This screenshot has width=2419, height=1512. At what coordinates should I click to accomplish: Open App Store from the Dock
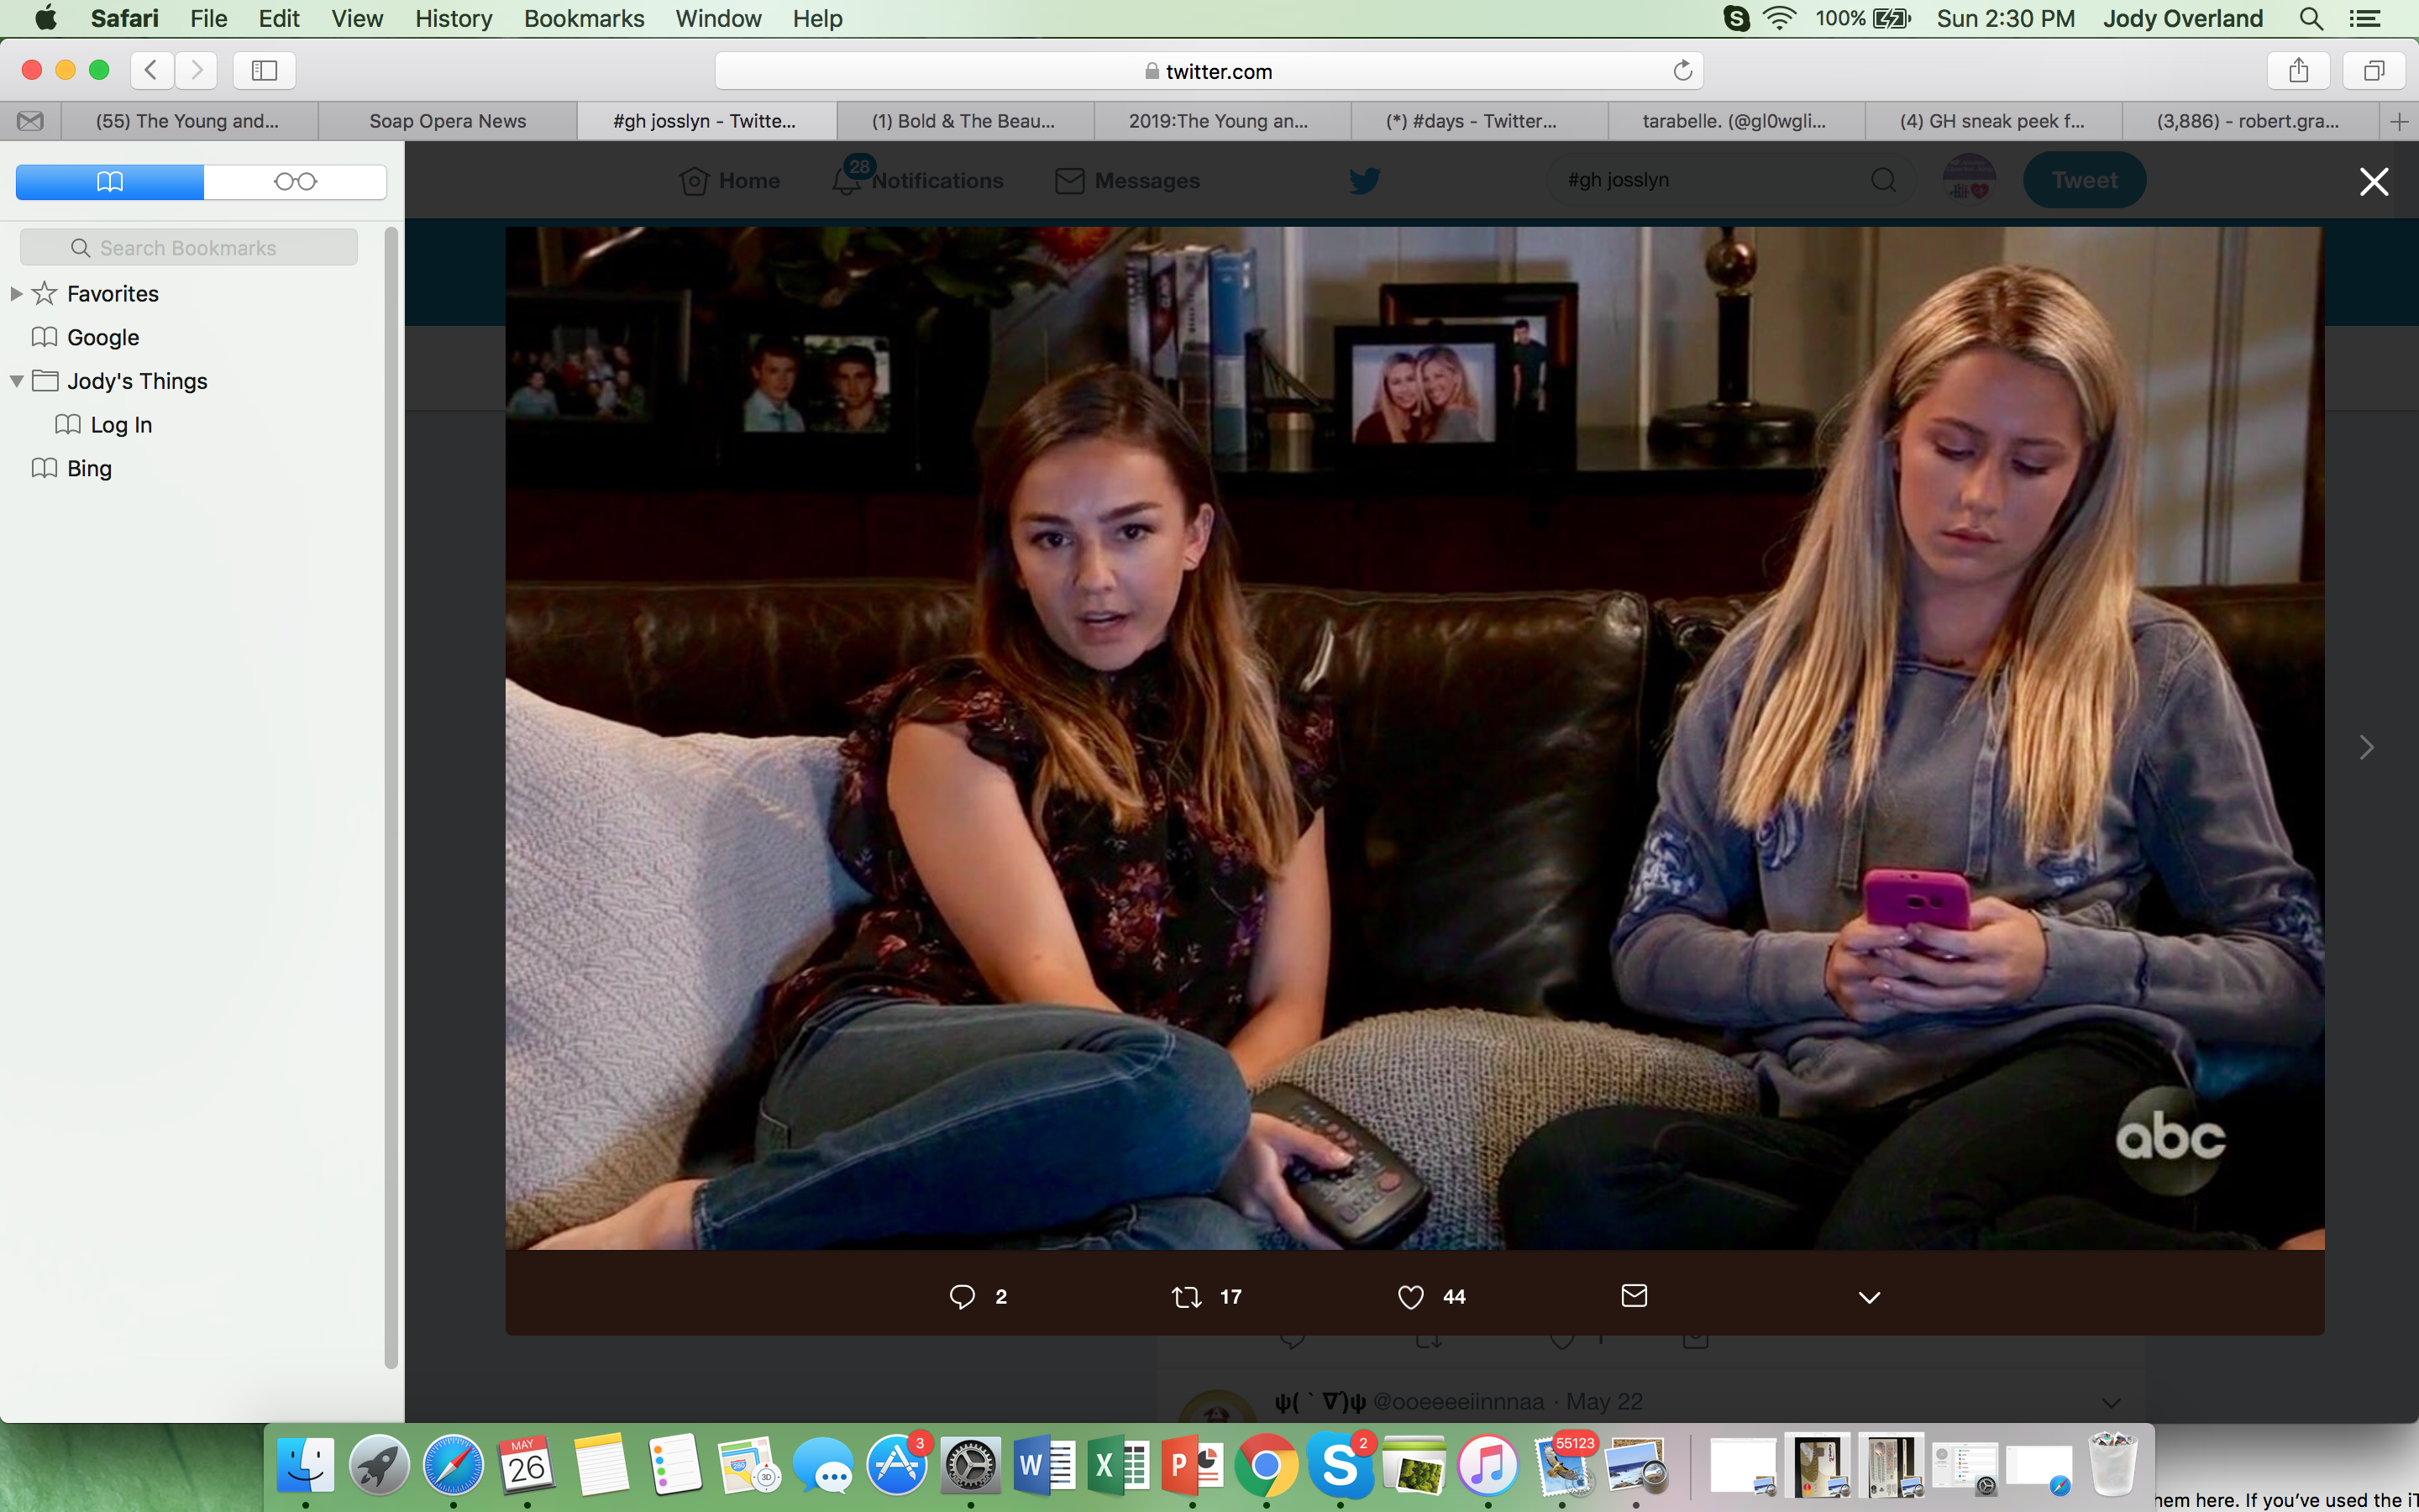tap(897, 1466)
